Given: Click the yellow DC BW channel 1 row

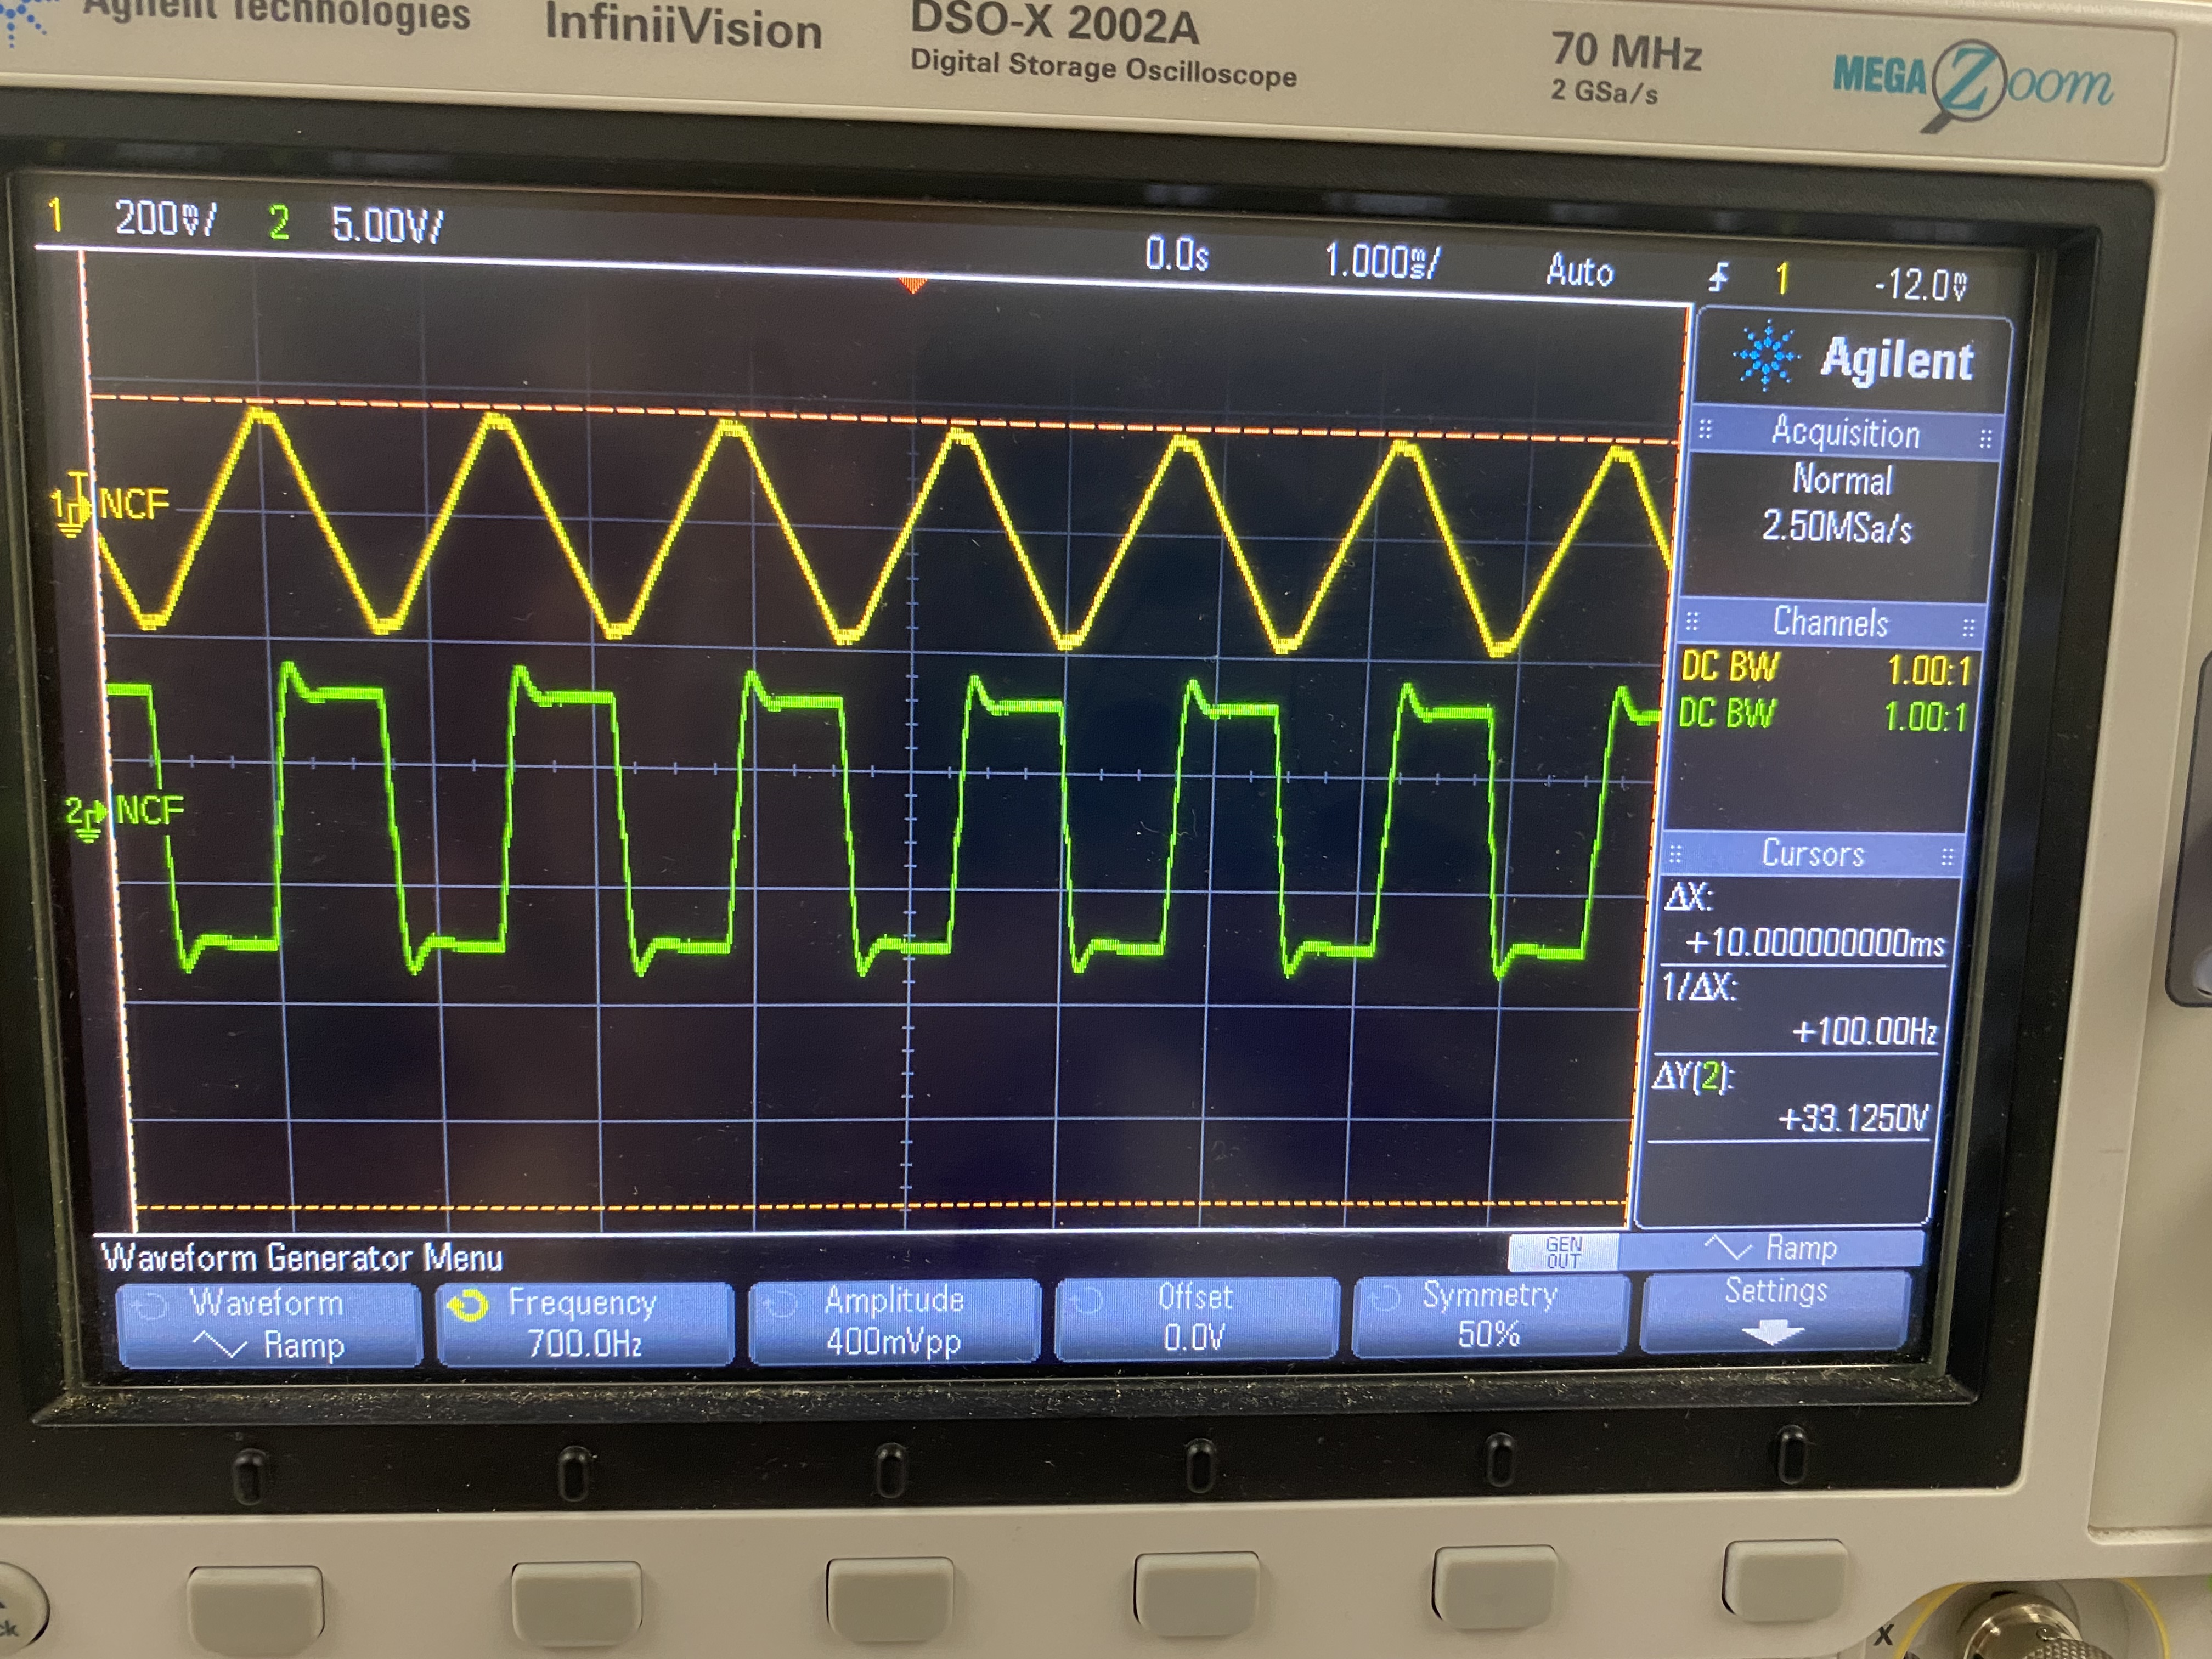Looking at the screenshot, I should pos(1826,668).
